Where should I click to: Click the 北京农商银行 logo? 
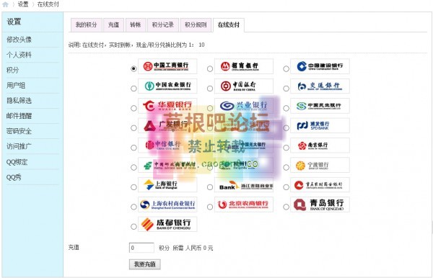(244, 205)
